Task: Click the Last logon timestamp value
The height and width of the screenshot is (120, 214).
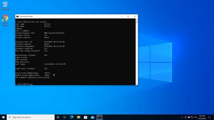Action: 55,64
